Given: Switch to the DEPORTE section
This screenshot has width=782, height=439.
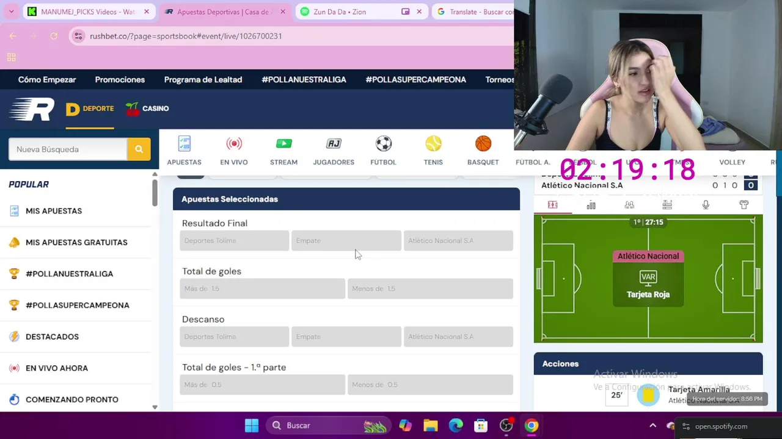Looking at the screenshot, I should (x=90, y=109).
